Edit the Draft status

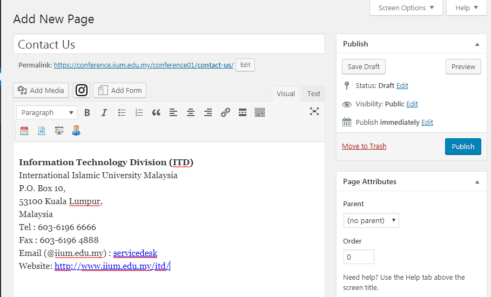tap(402, 86)
